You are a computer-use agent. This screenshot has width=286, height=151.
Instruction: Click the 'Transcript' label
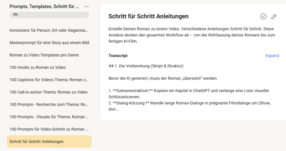click(118, 56)
